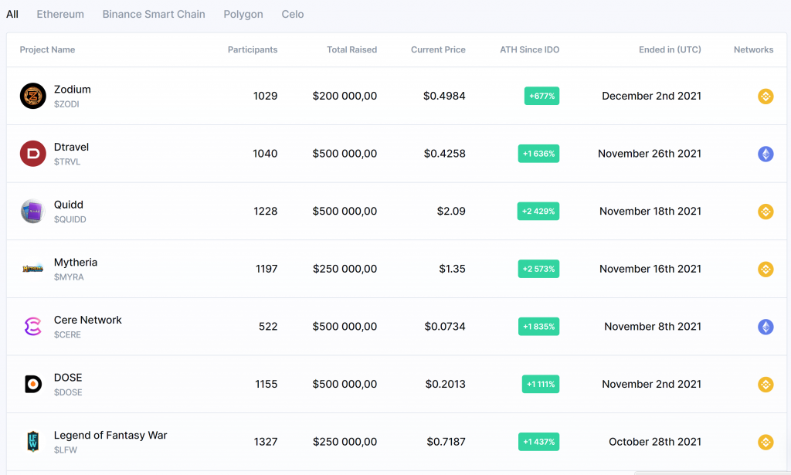
Task: Click the $TRVL ticker symbol
Action: point(67,162)
